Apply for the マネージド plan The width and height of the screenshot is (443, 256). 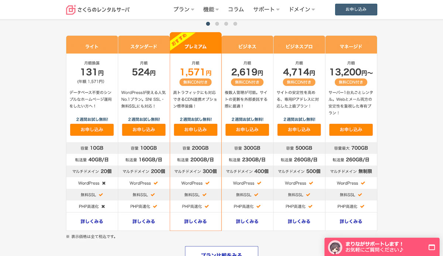(351, 130)
